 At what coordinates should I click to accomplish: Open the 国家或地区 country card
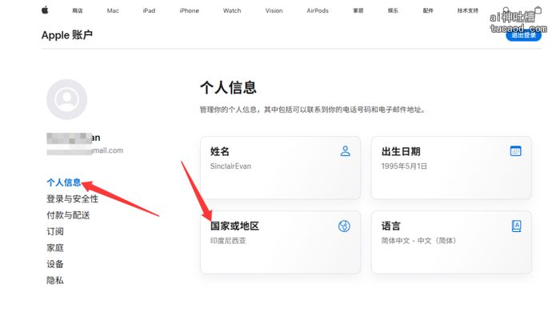coord(280,242)
